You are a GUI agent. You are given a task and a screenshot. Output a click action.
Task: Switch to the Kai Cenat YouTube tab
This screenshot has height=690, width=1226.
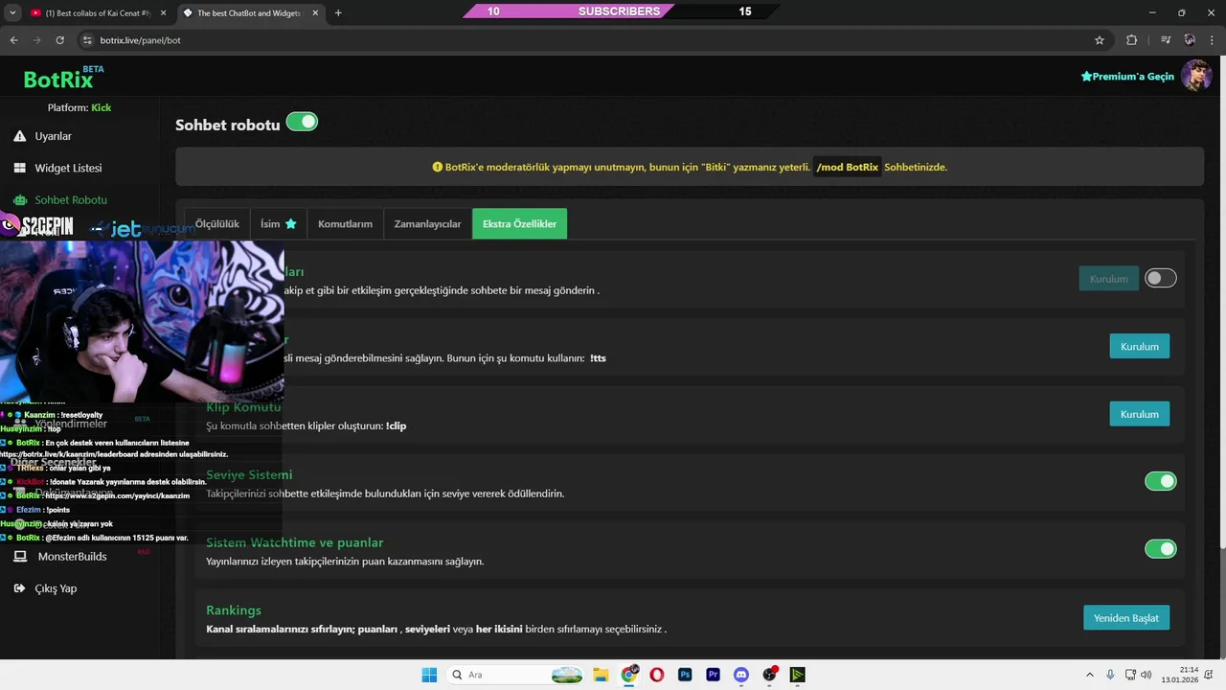[x=96, y=12]
